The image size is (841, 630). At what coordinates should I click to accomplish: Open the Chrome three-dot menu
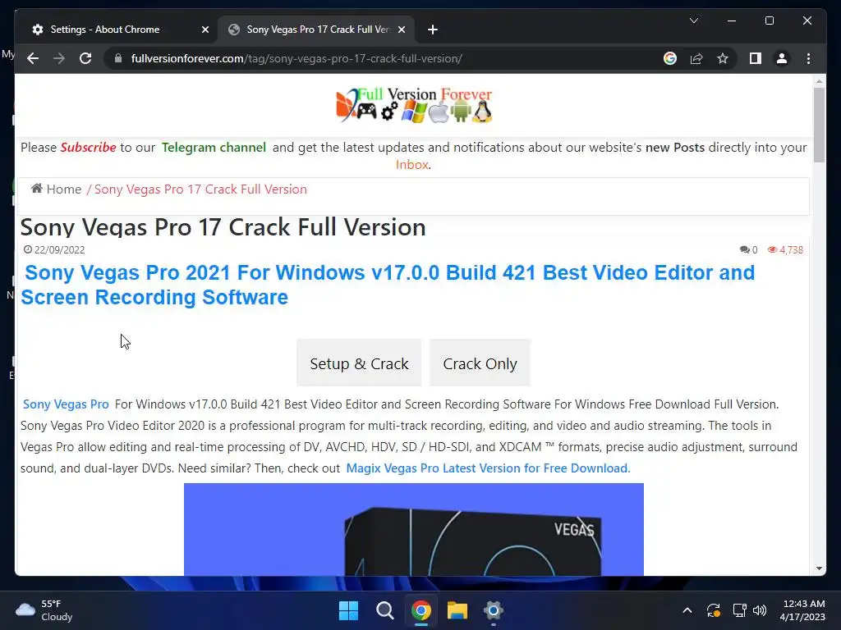tap(808, 58)
